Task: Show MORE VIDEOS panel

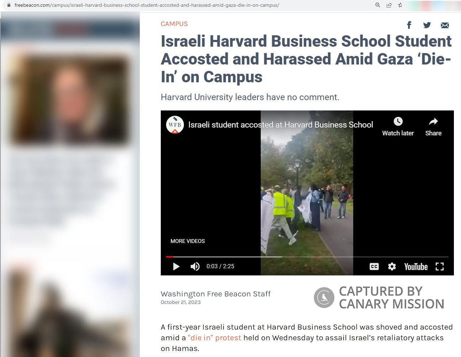Action: [188, 241]
